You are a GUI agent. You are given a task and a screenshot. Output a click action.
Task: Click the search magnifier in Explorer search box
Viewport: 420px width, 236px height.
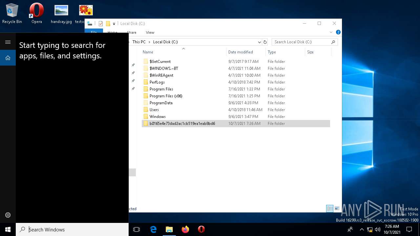[x=333, y=42]
